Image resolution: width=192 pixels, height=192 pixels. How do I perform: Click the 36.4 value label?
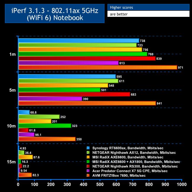click(x=28, y=153)
